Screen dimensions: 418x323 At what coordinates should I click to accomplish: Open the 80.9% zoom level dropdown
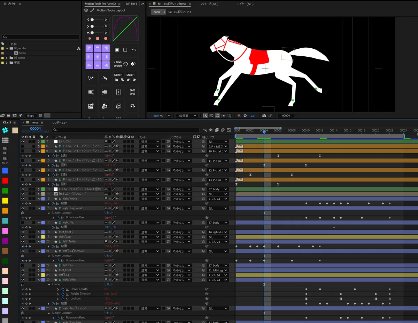[169, 116]
